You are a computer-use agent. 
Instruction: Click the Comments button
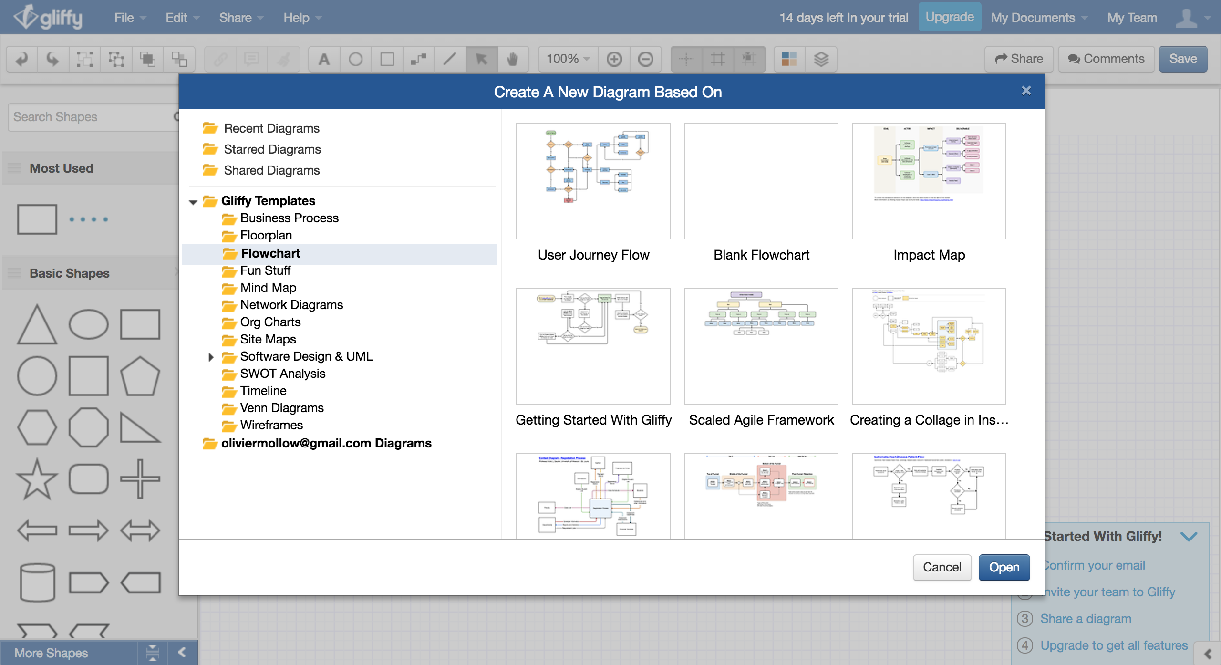click(1106, 59)
